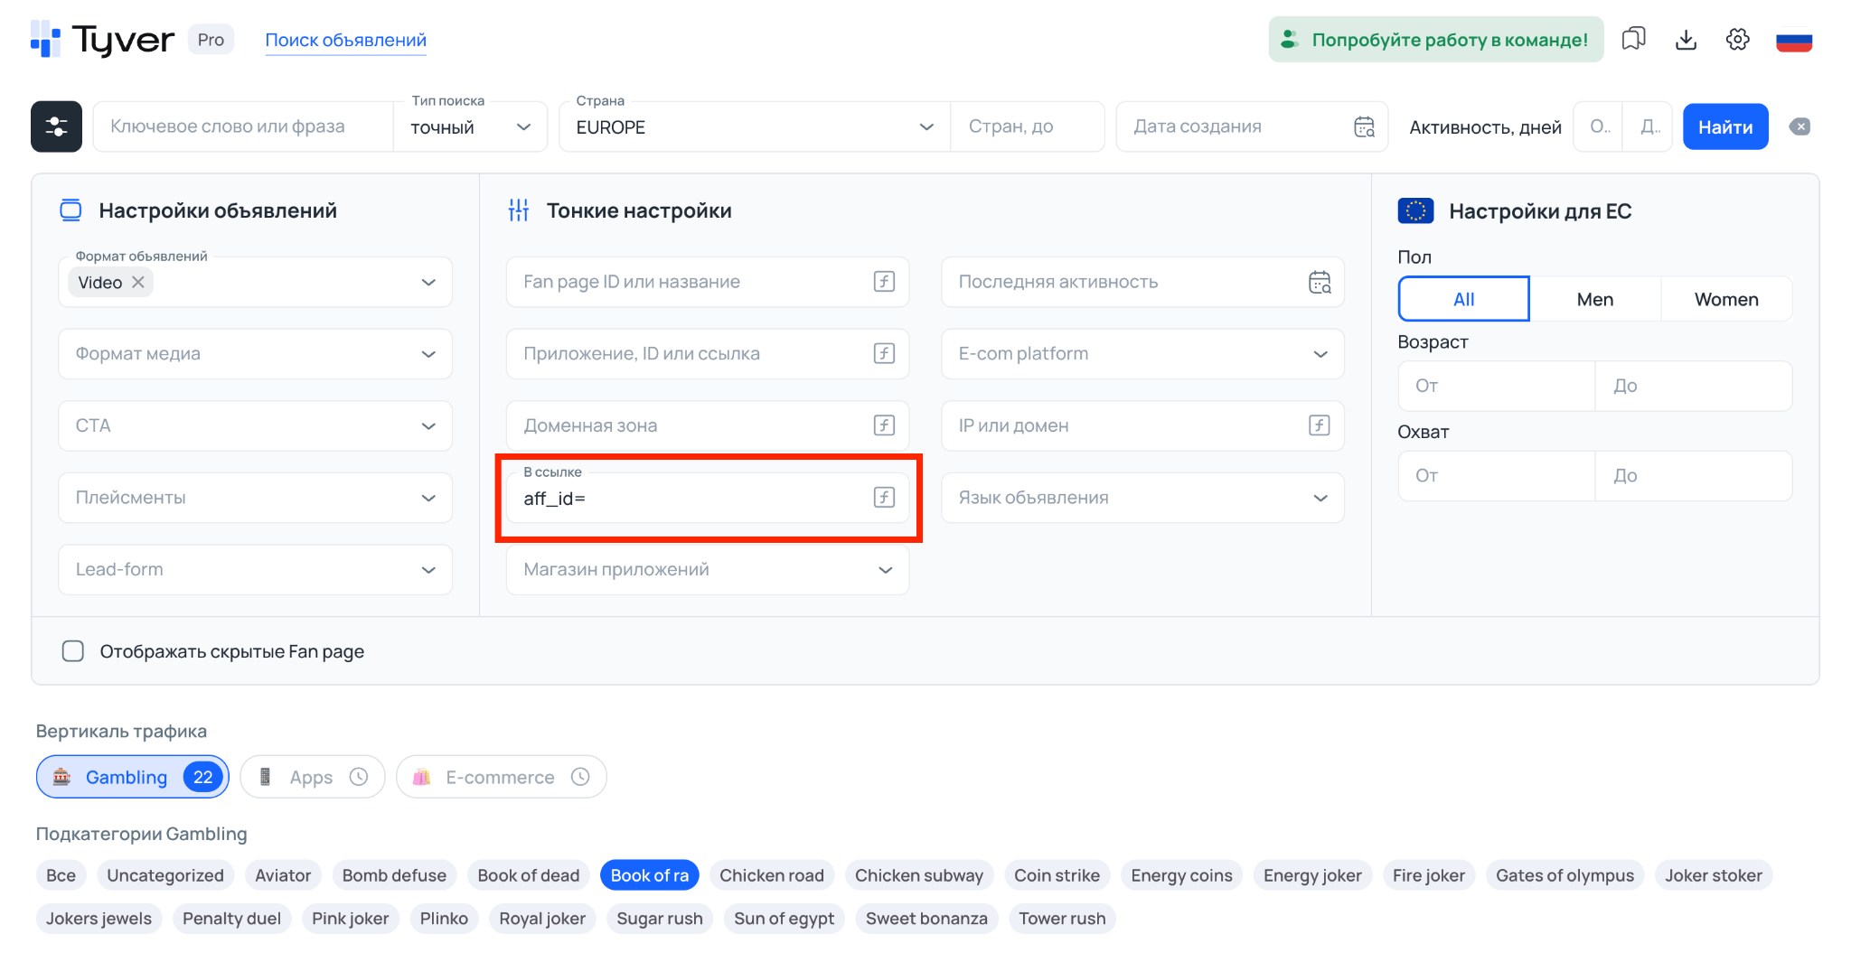The width and height of the screenshot is (1851, 962).
Task: Click the download icon in header
Action: point(1686,40)
